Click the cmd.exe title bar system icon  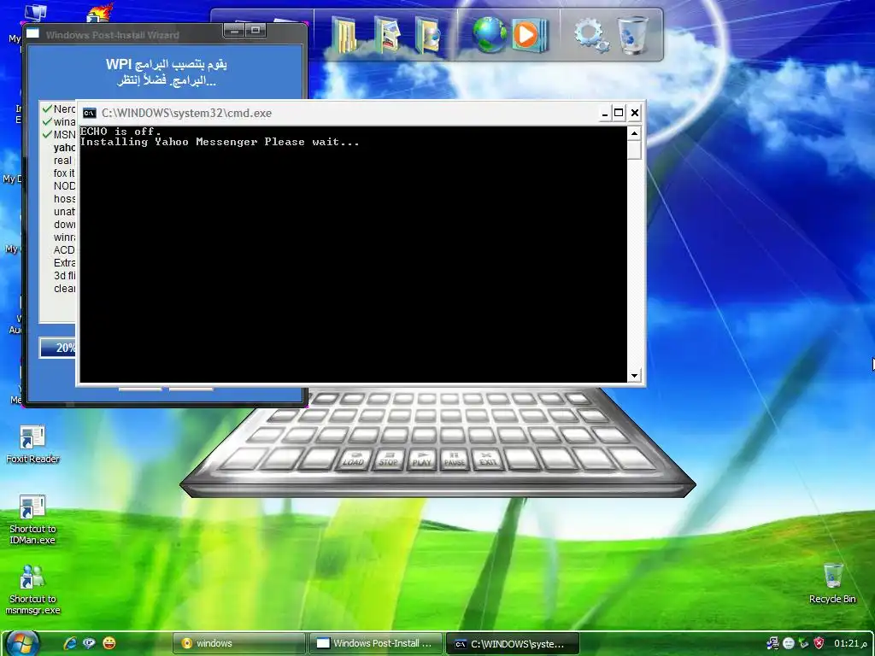tap(89, 114)
